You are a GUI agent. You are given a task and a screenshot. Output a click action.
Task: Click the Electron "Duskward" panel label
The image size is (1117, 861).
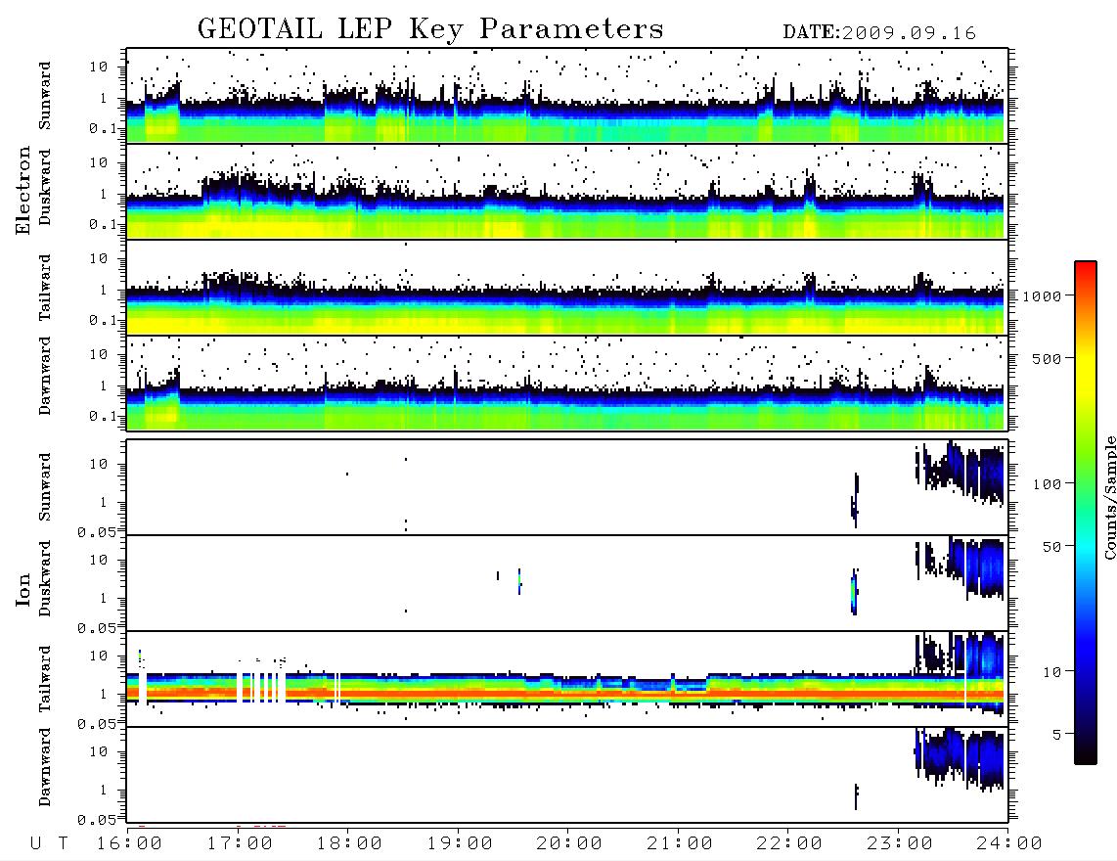pos(45,187)
